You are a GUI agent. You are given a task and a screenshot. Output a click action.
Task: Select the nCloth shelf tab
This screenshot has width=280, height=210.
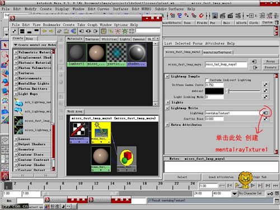[x=241, y=23]
